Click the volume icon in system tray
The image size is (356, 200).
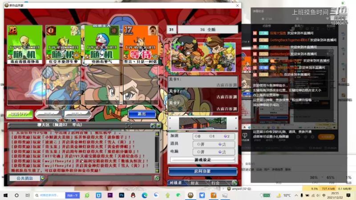pyautogui.click(x=318, y=195)
